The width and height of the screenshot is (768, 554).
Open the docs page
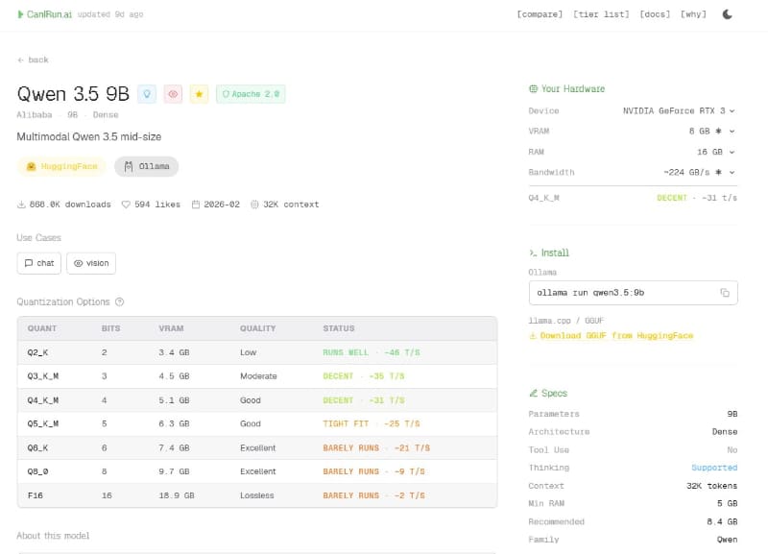(x=655, y=14)
